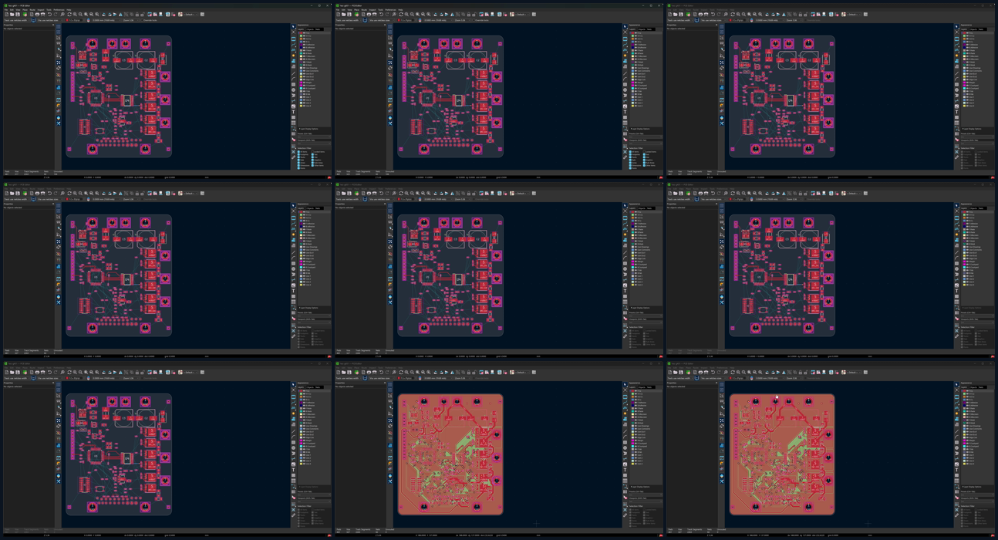Click F.Silkscreen color swatch, top-left window
The height and width of the screenshot is (540, 998).
click(x=301, y=56)
